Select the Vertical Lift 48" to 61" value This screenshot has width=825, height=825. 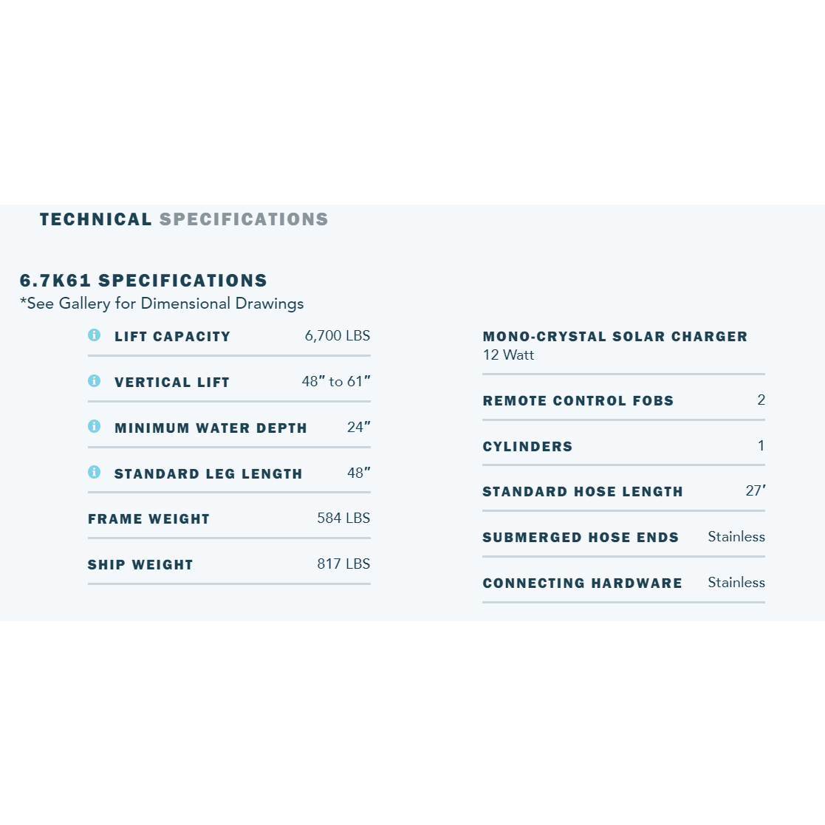click(x=336, y=381)
